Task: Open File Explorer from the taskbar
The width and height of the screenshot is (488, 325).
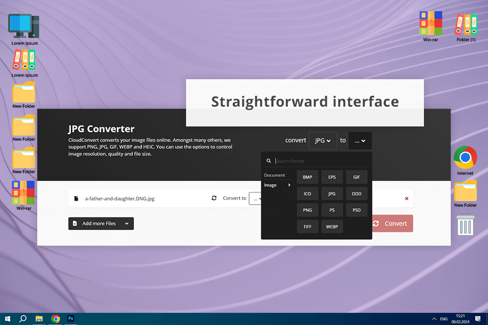Action: pyautogui.click(x=39, y=319)
